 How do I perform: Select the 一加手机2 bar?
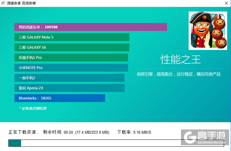[x=69, y=78]
